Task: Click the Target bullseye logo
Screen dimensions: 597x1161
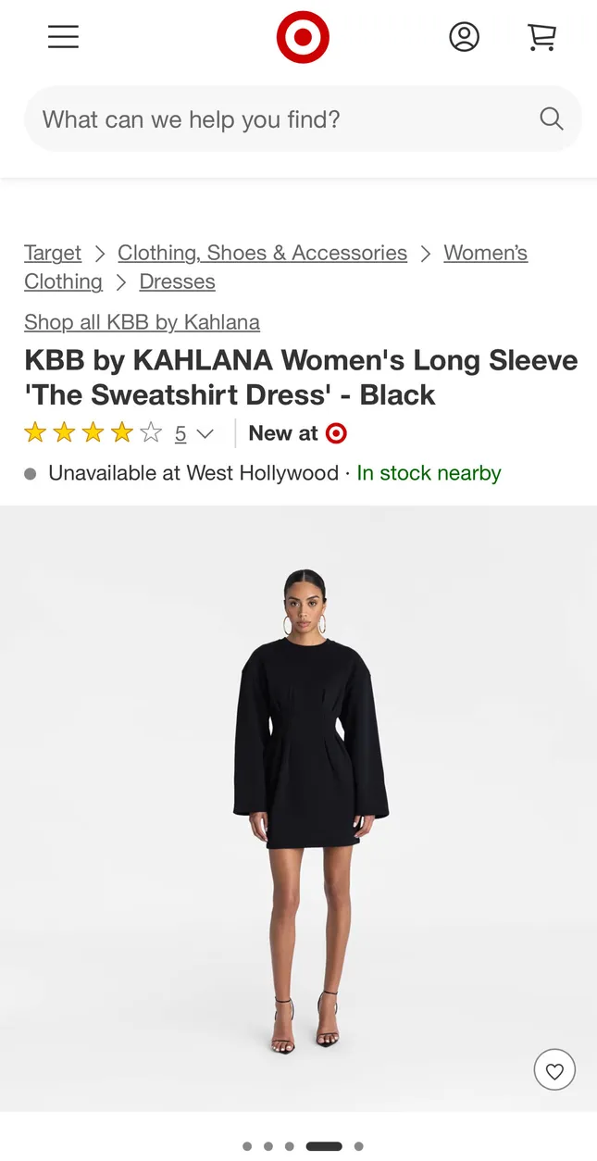Action: pyautogui.click(x=303, y=37)
